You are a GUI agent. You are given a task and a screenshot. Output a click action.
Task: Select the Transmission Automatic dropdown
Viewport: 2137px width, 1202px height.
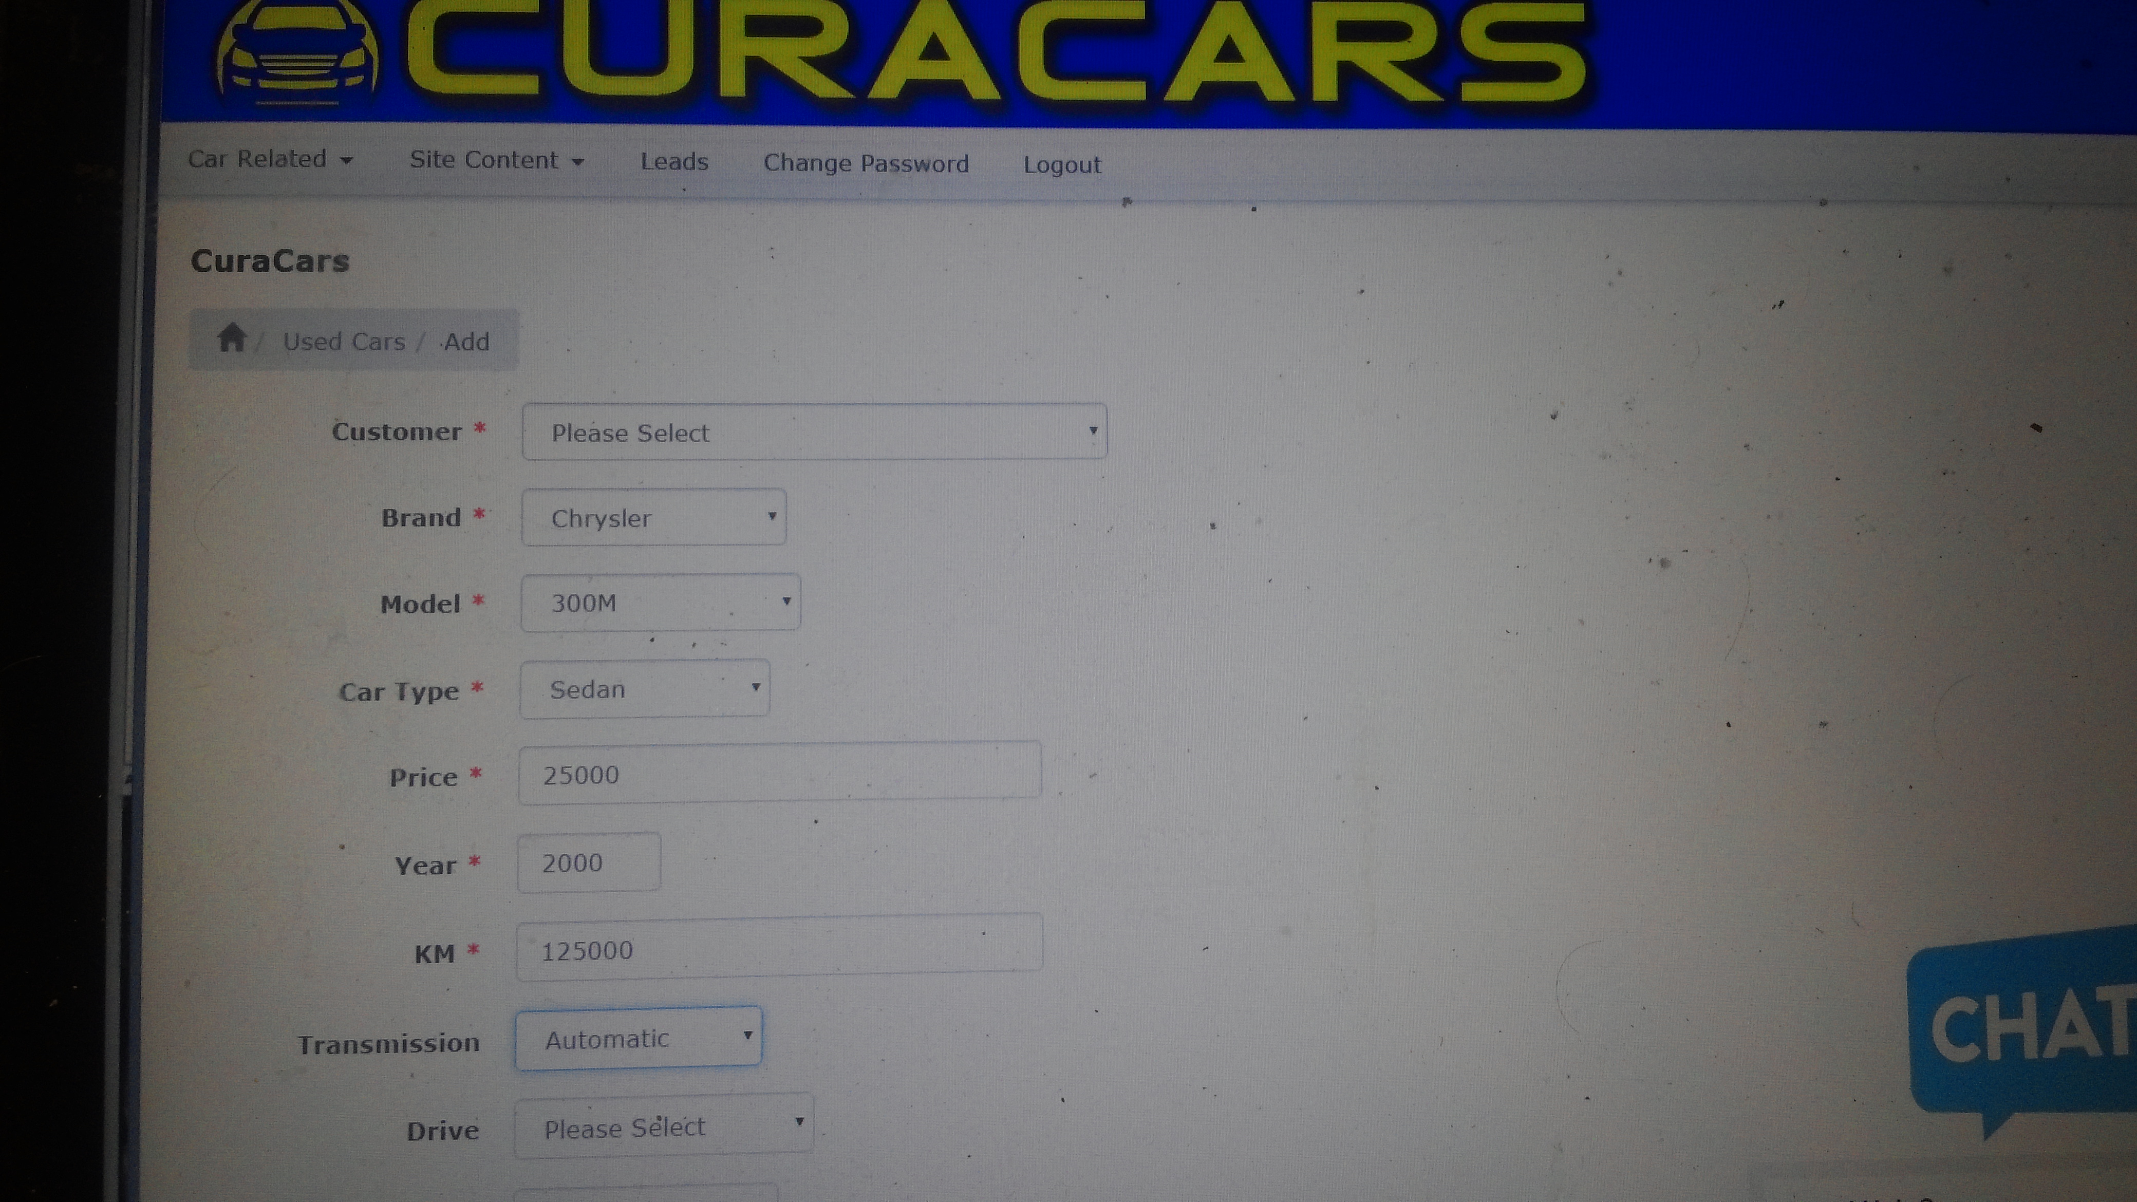point(639,1039)
